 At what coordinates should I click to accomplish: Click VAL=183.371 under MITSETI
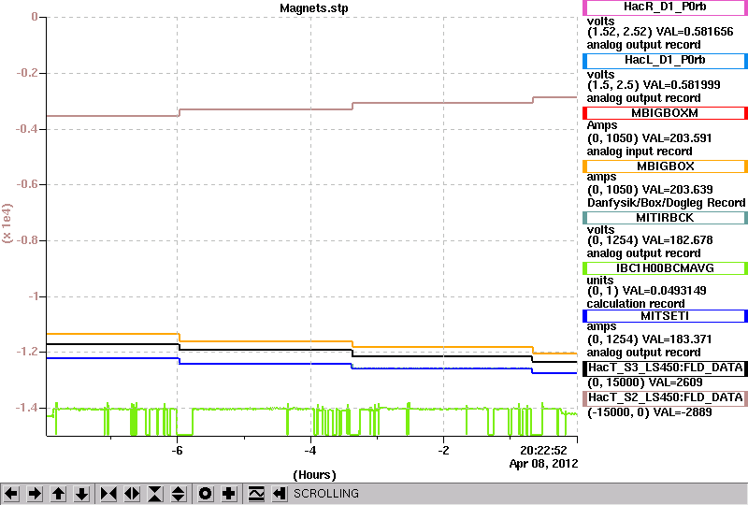677,339
